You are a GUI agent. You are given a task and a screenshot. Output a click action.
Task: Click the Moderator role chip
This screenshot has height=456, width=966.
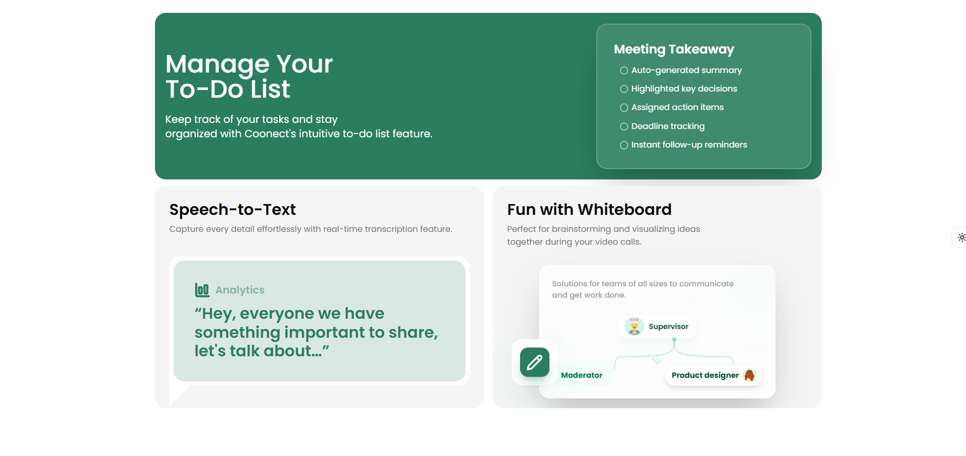[582, 375]
